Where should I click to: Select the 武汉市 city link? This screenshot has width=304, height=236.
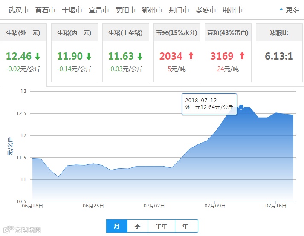(18, 10)
